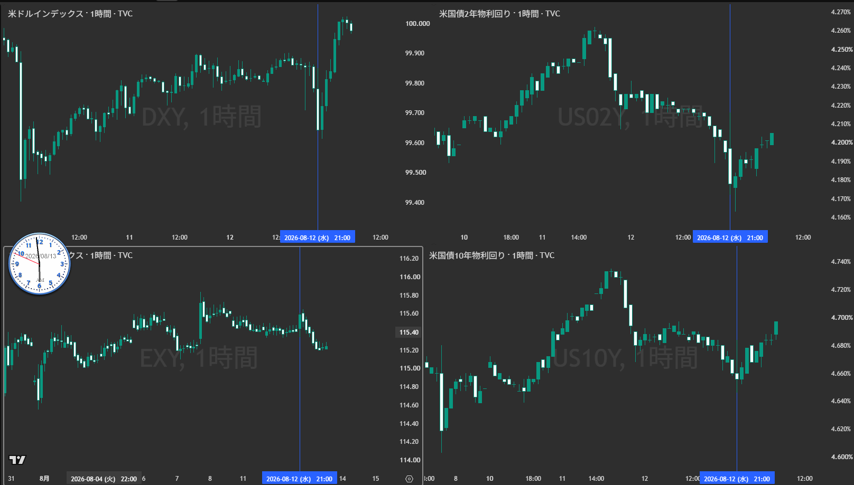
Task: Click the 4.200% level on US02Y axis
Action: tap(841, 142)
